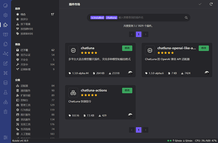The height and width of the screenshot is (143, 218).
Task: Open the settings sliders icon at bottom-left
Action: click(x=5, y=137)
